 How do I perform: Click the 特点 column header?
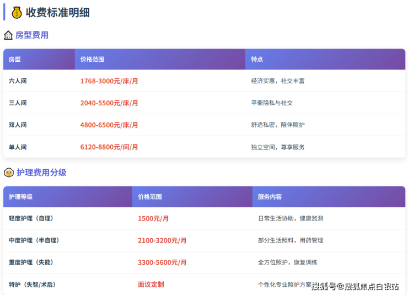click(x=257, y=59)
